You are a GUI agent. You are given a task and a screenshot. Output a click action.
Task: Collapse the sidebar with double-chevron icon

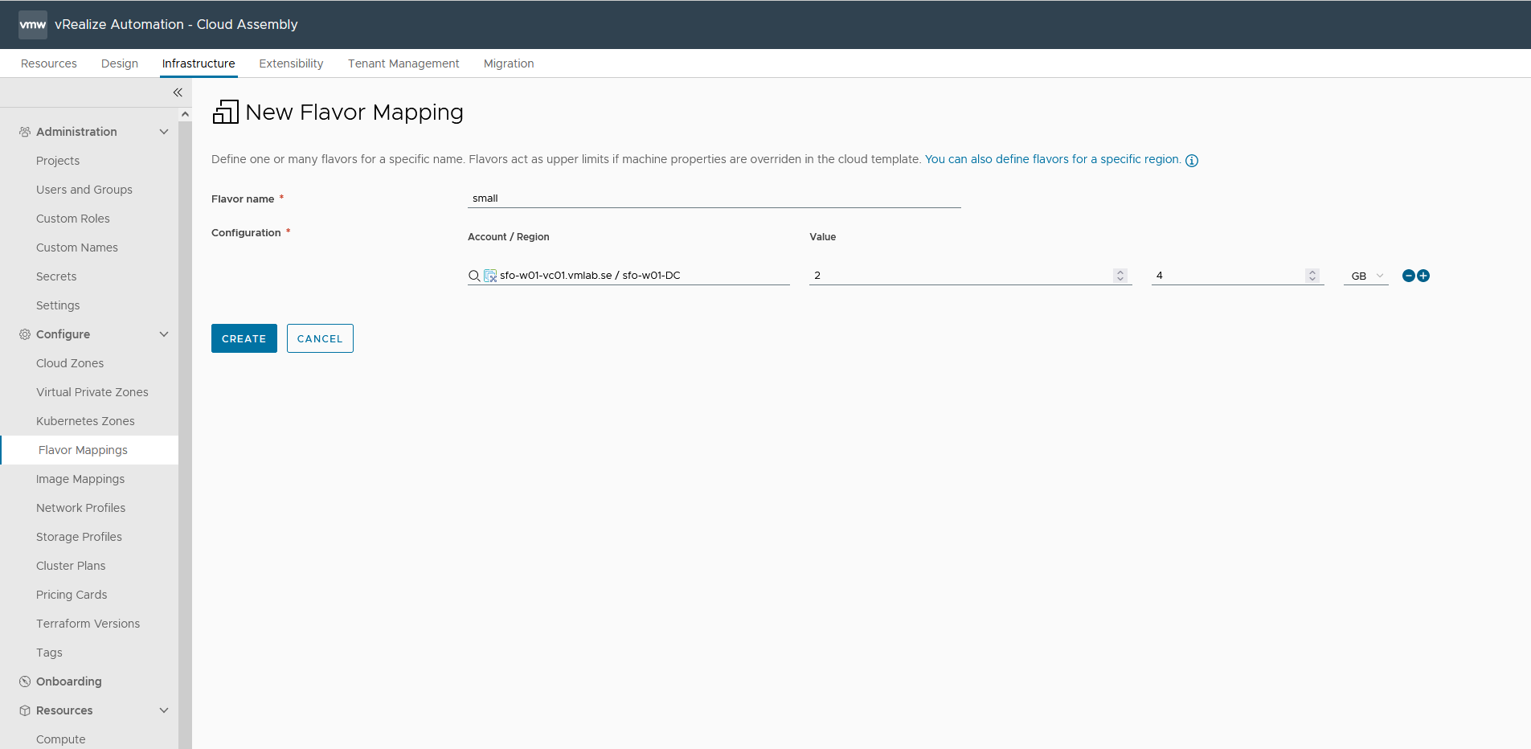[178, 92]
